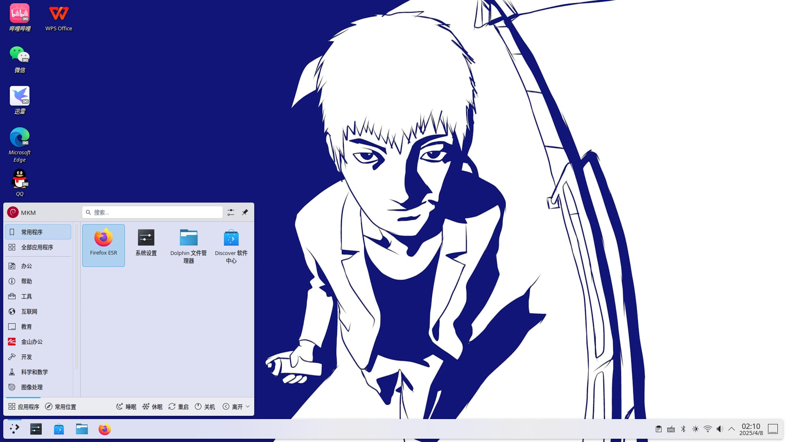Open the clipboard tray icon

tap(659, 429)
